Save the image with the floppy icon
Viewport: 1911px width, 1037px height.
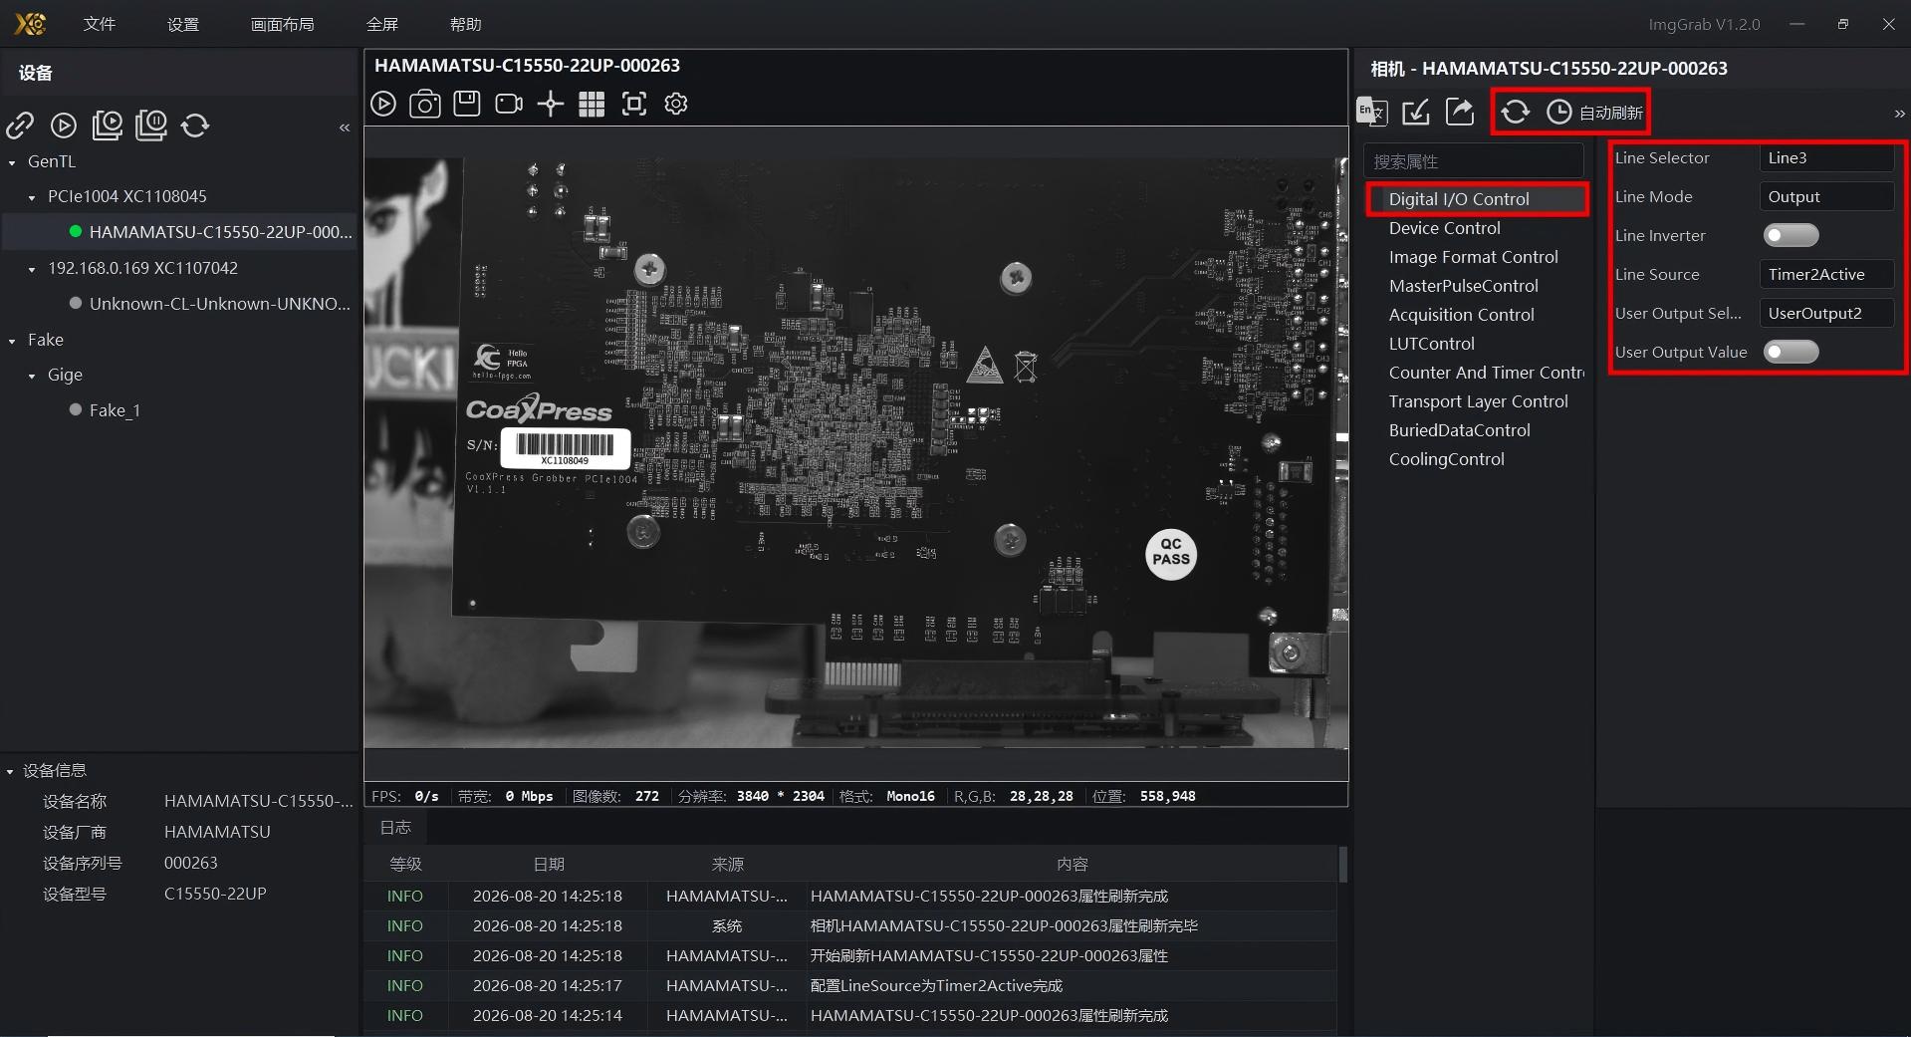(467, 104)
